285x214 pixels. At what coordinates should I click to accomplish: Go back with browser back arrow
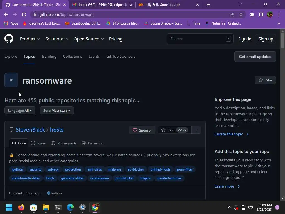tap(6, 14)
